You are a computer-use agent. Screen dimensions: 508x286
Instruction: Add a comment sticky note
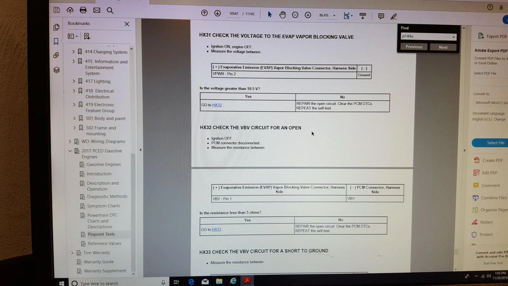[x=381, y=16]
